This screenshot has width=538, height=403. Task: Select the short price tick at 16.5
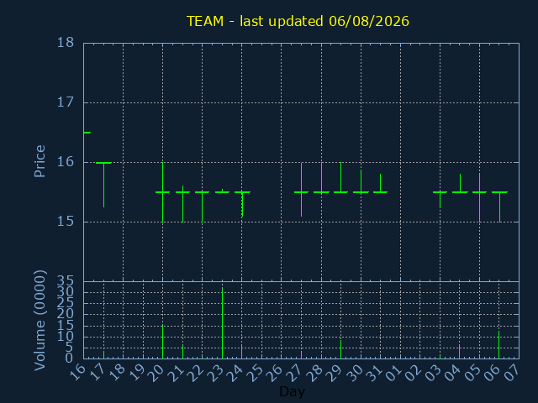[87, 133]
